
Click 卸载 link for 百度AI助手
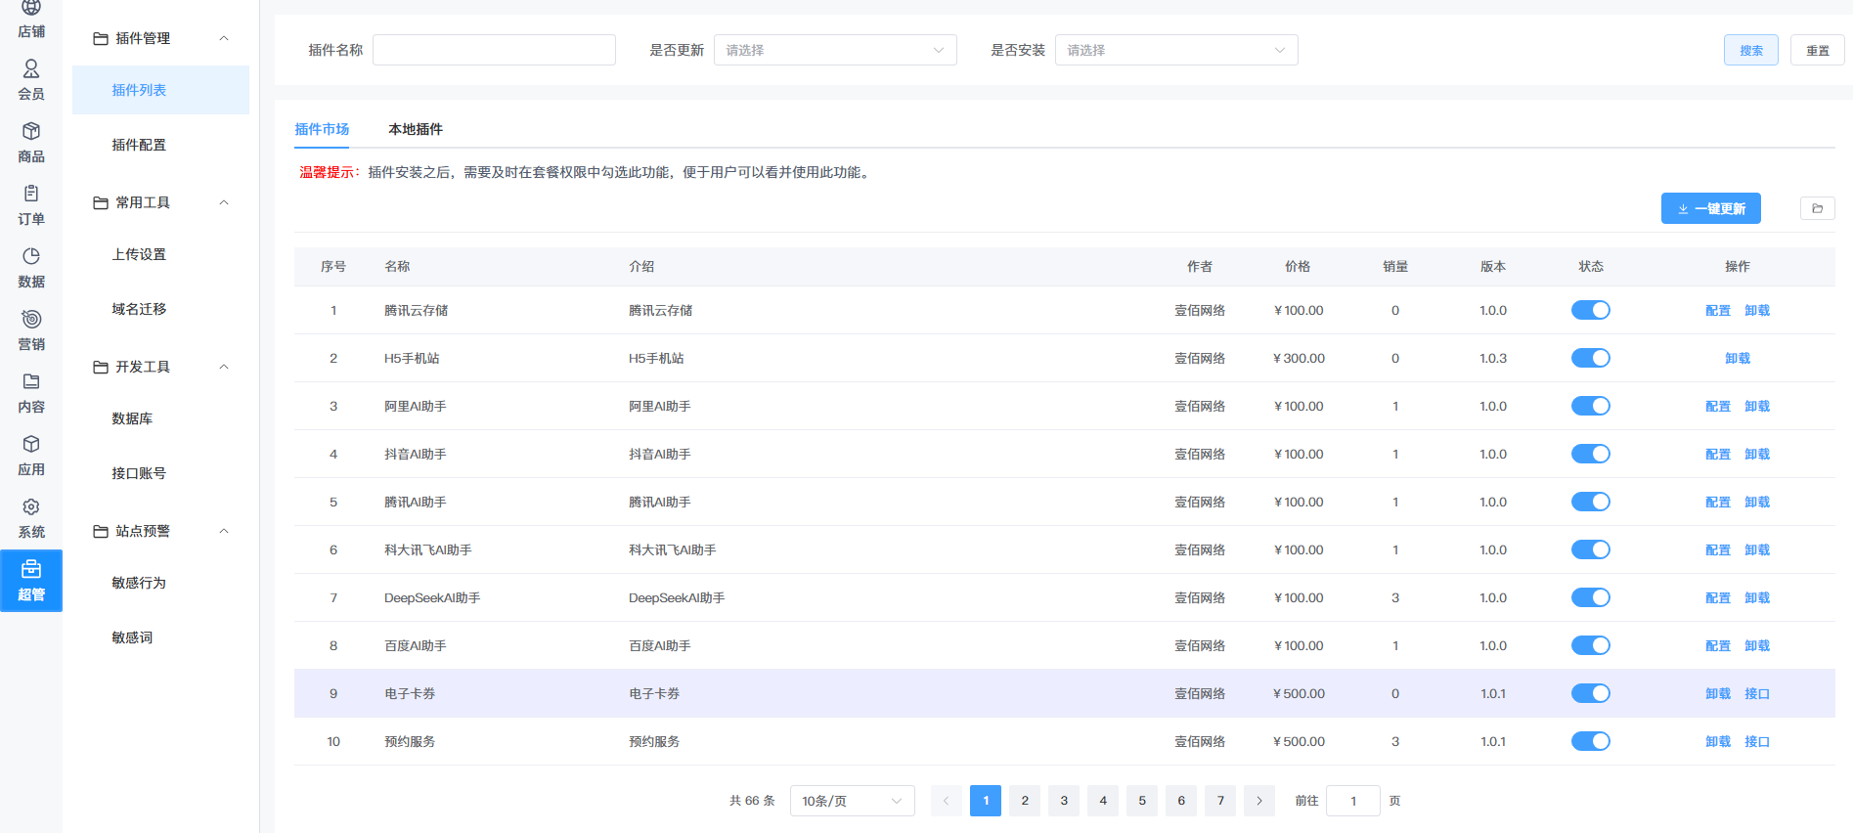tap(1757, 645)
